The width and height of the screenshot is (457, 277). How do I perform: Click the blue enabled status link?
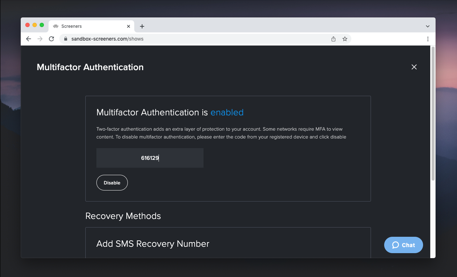(227, 113)
